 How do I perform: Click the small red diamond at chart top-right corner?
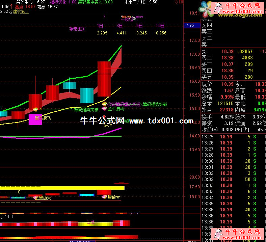[x=177, y=2]
